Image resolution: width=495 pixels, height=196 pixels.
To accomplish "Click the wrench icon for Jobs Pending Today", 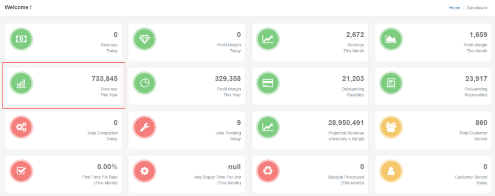I will [145, 127].
